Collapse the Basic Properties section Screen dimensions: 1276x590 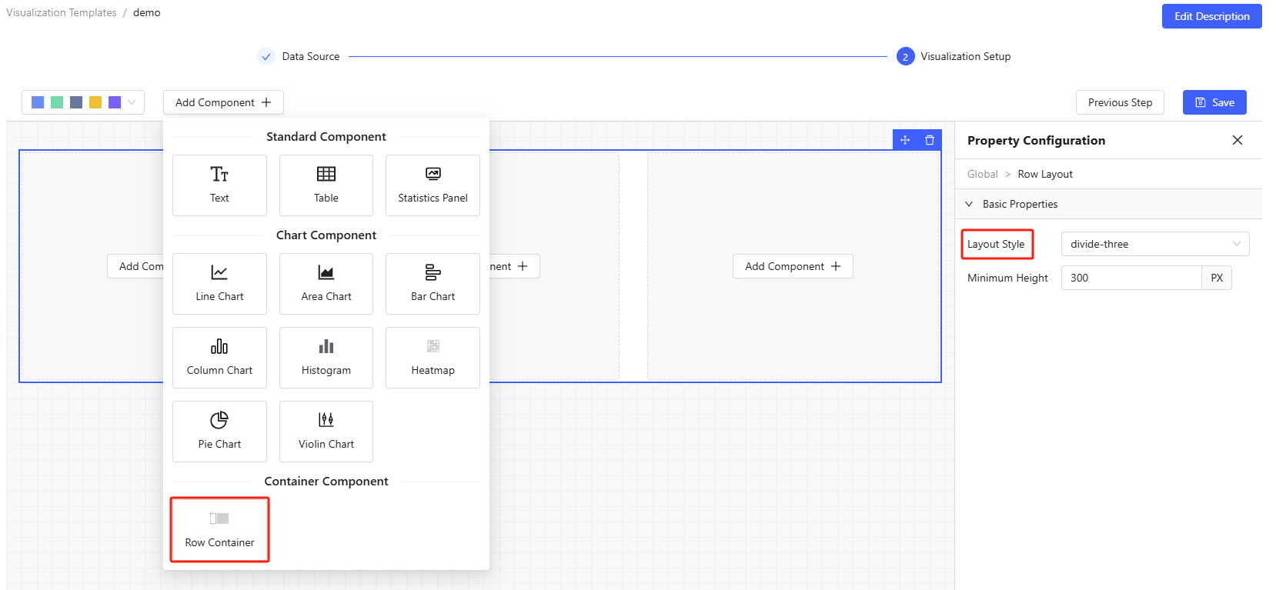click(969, 204)
